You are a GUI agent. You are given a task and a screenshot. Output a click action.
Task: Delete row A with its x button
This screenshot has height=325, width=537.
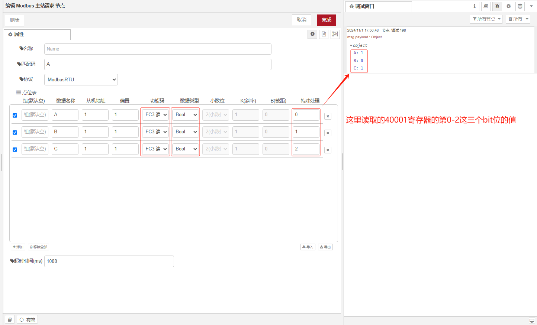(x=328, y=116)
